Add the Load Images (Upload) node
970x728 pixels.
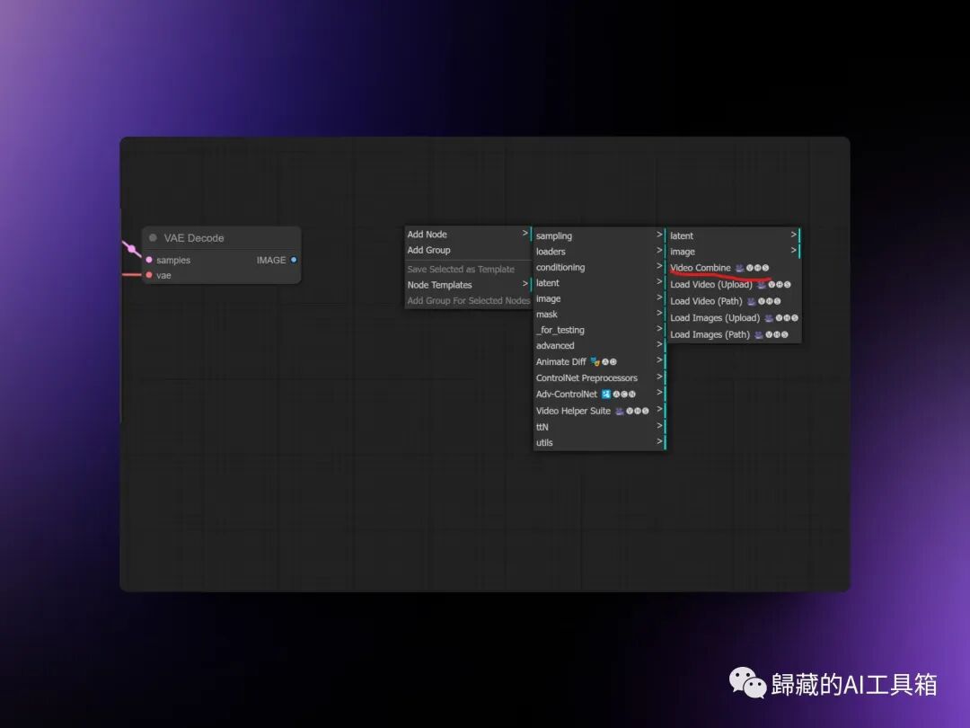[734, 317]
